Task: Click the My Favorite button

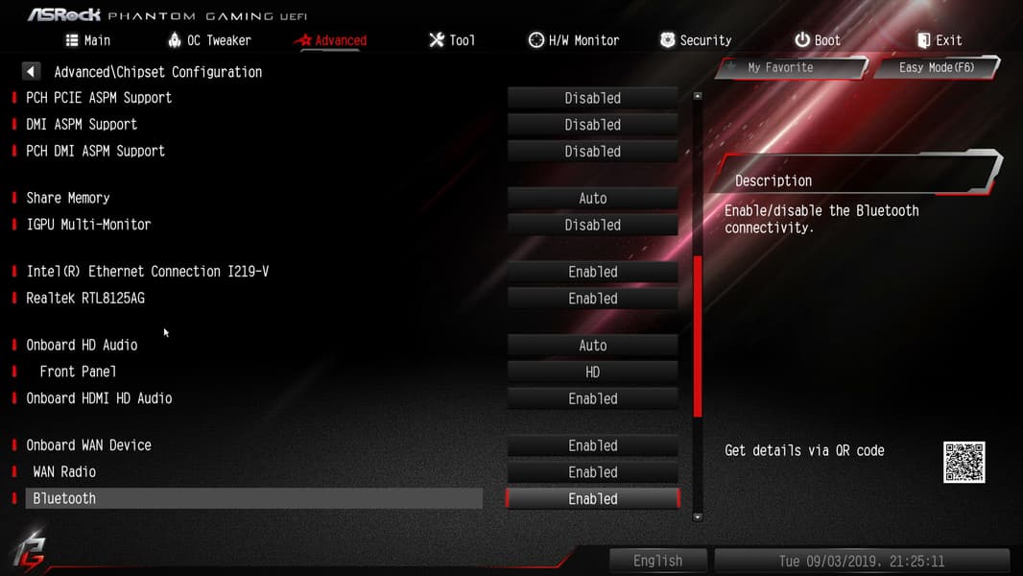Action: [792, 67]
